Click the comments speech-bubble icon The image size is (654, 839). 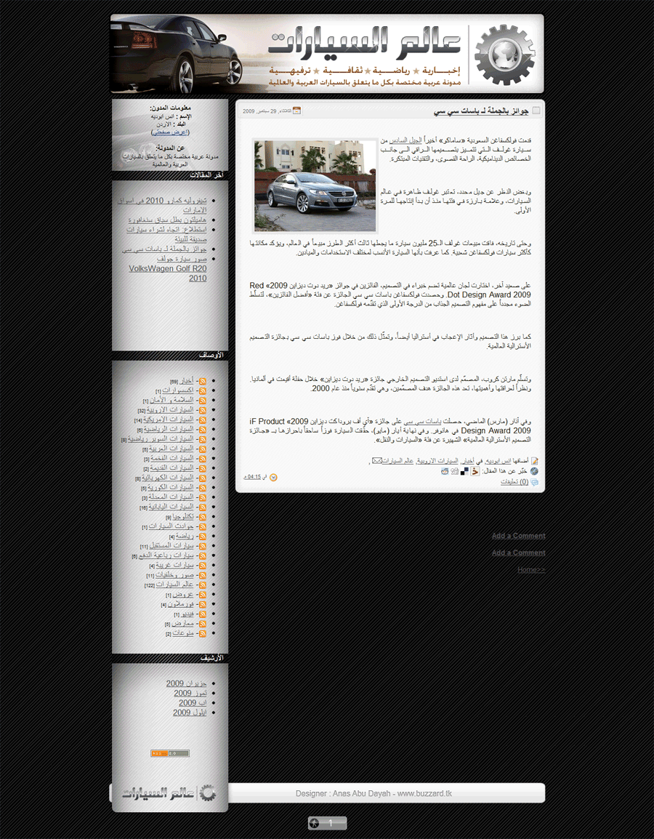pyautogui.click(x=534, y=482)
